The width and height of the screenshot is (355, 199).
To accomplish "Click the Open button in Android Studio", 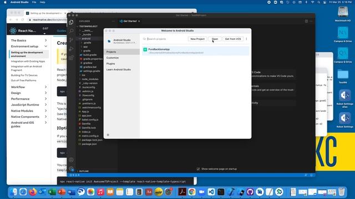I will (215, 39).
